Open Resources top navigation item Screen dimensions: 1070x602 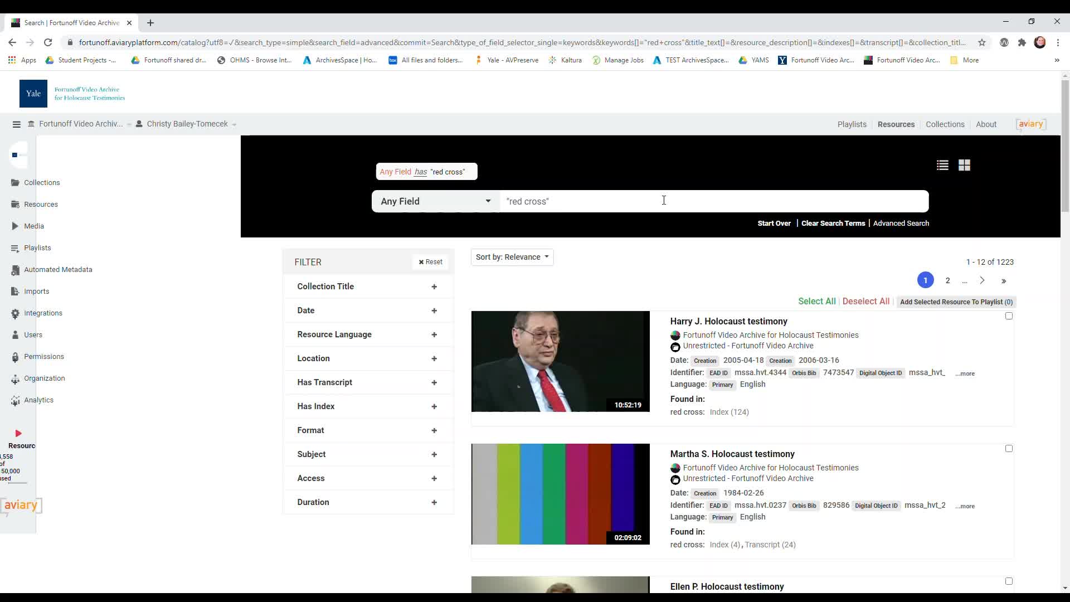[896, 124]
